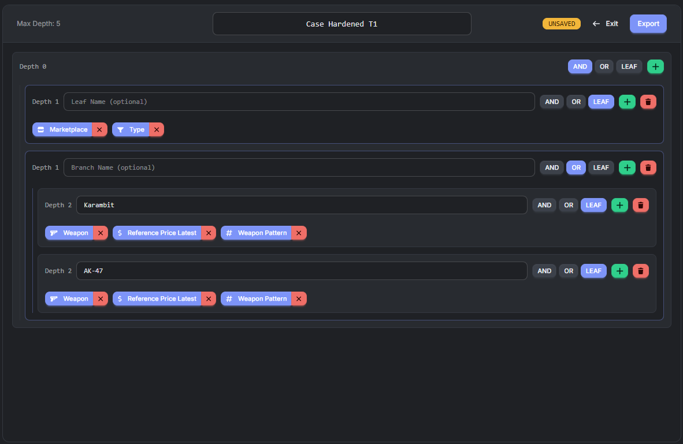The height and width of the screenshot is (444, 683).
Task: Set Depth 0 node to AND
Action: pos(580,66)
